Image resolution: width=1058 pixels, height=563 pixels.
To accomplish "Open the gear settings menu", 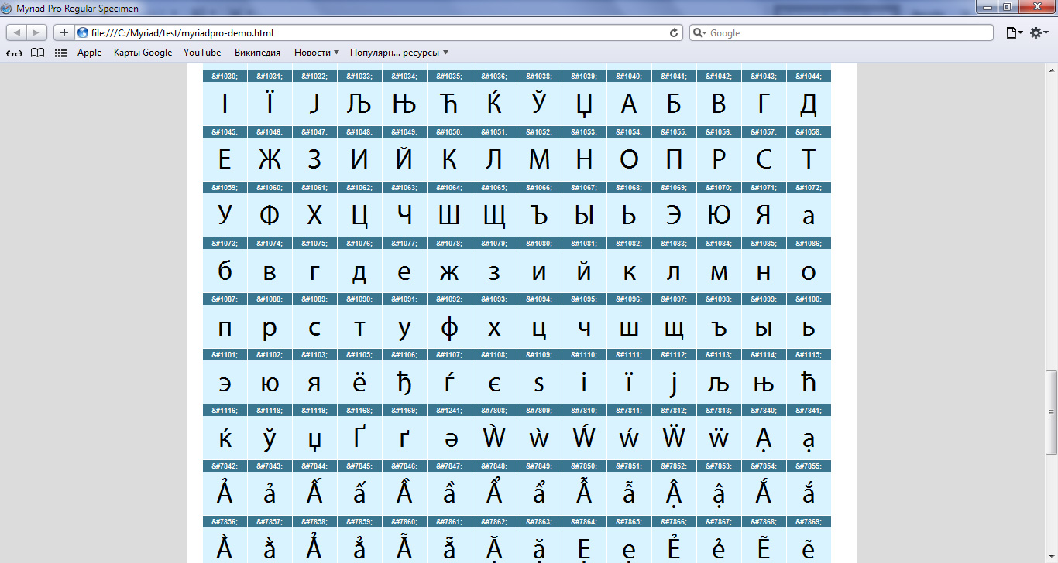I will [1039, 32].
